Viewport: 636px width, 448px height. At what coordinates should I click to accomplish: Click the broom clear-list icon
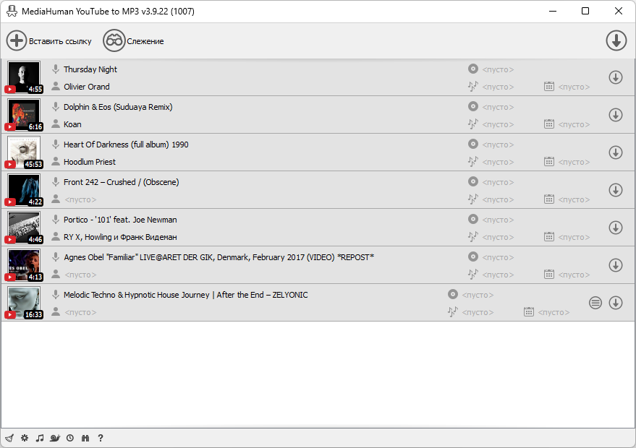(x=9, y=438)
